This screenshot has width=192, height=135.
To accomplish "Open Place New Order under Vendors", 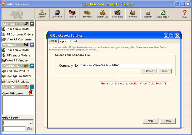I will coord(18,50).
